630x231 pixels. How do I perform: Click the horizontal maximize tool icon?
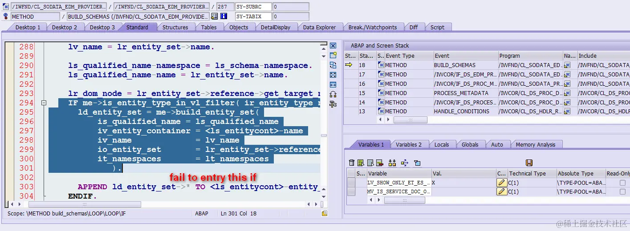tap(333, 84)
